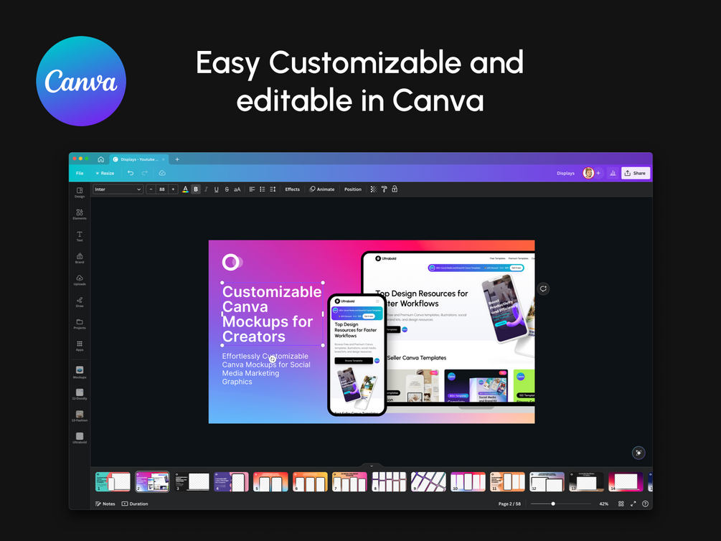This screenshot has height=541, width=721.
Task: Open a new browser tab
Action: (x=177, y=159)
